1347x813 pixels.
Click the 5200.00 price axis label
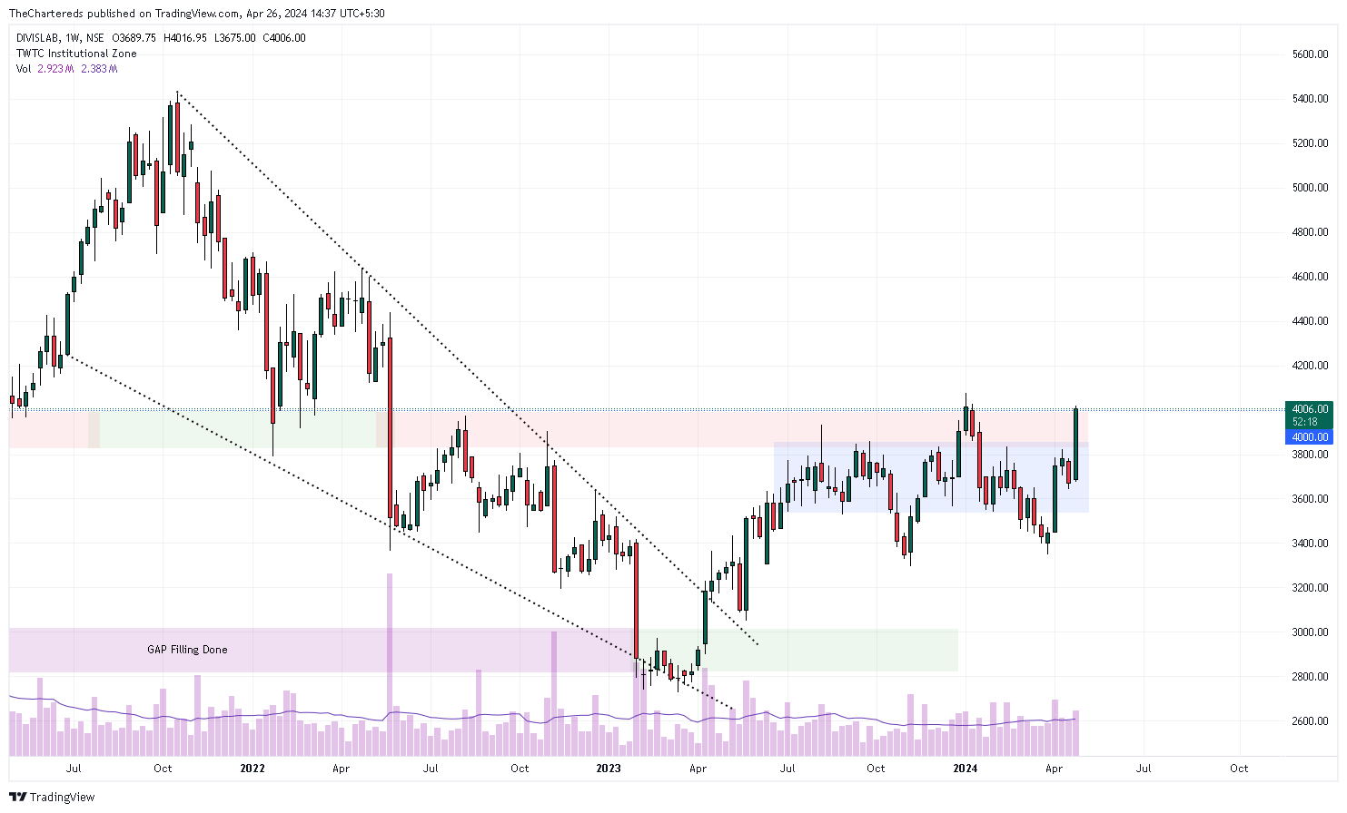(1310, 143)
